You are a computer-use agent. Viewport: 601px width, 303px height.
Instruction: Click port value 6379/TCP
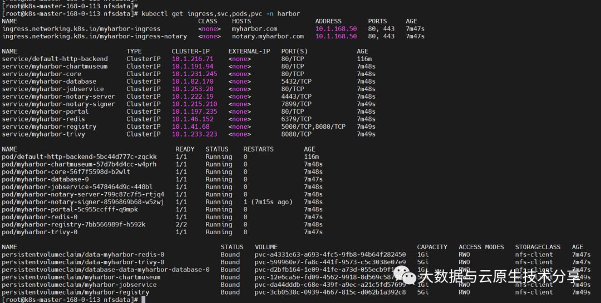click(x=296, y=119)
